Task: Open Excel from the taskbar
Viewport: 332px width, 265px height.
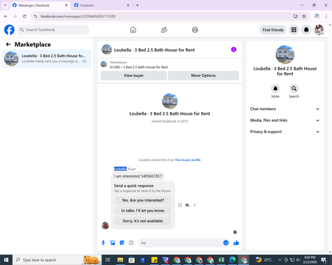Action: tap(221, 260)
